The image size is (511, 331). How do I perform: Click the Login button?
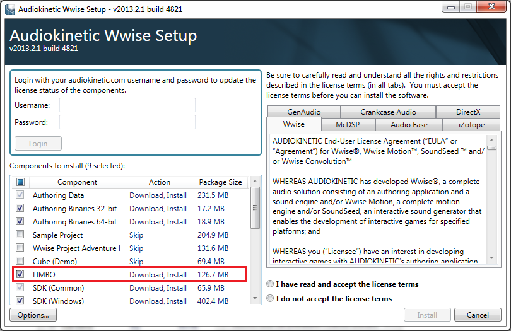38,143
